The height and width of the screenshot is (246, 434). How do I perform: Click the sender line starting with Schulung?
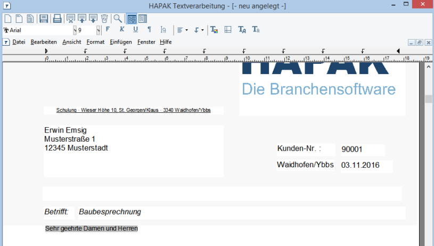pyautogui.click(x=134, y=110)
